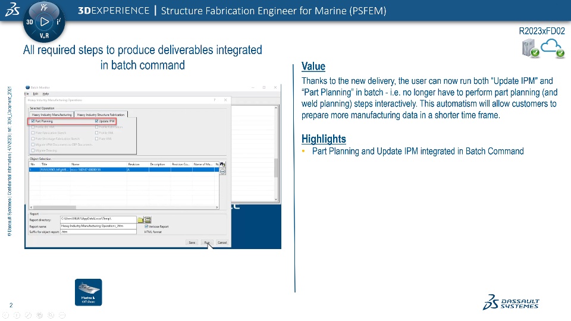
Task: Click the see all slides control
Action: 39,315
